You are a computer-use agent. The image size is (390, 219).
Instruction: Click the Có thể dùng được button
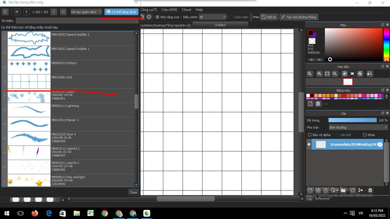[x=121, y=12]
